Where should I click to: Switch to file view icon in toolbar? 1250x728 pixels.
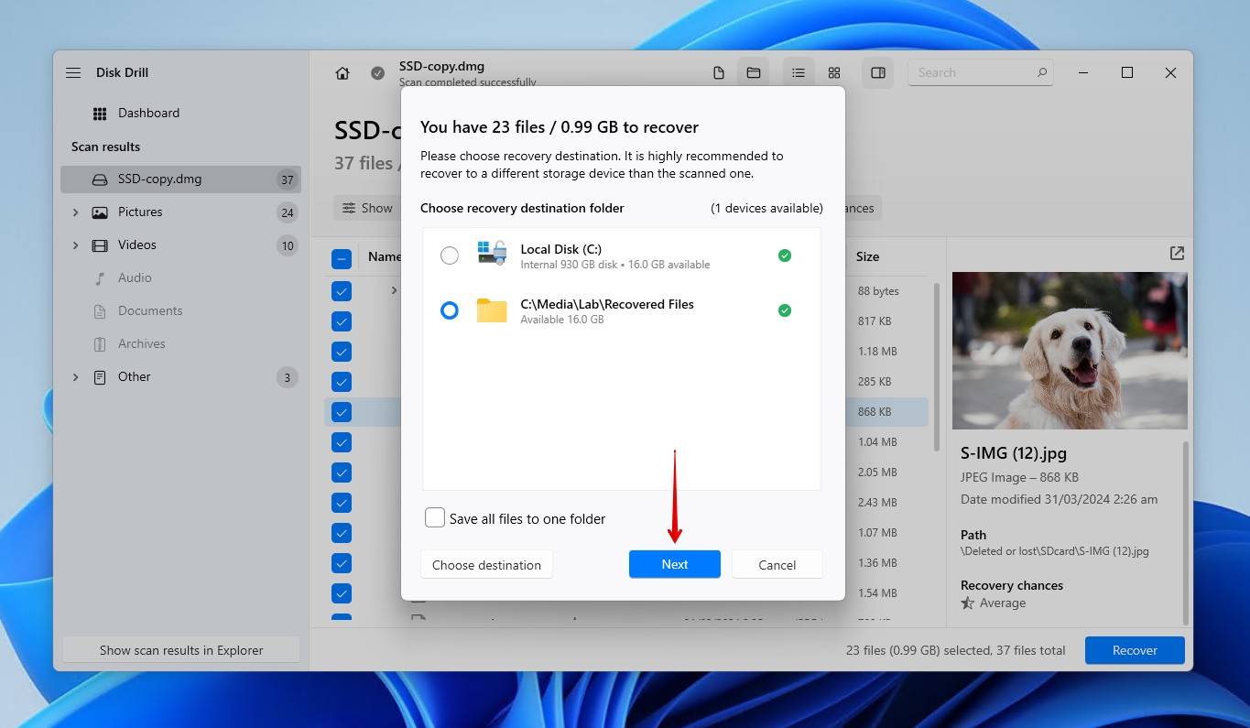pos(719,73)
